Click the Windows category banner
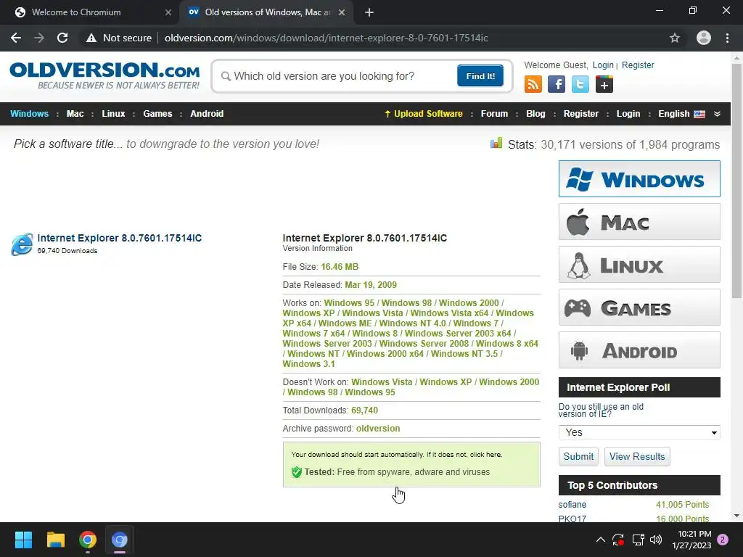743x557 pixels. [639, 179]
